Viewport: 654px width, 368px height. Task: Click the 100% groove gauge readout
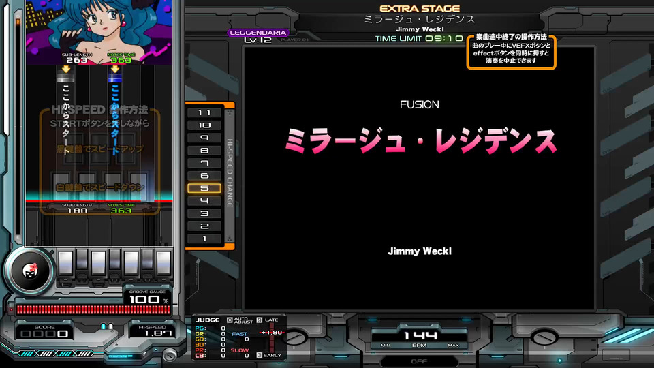click(x=148, y=299)
